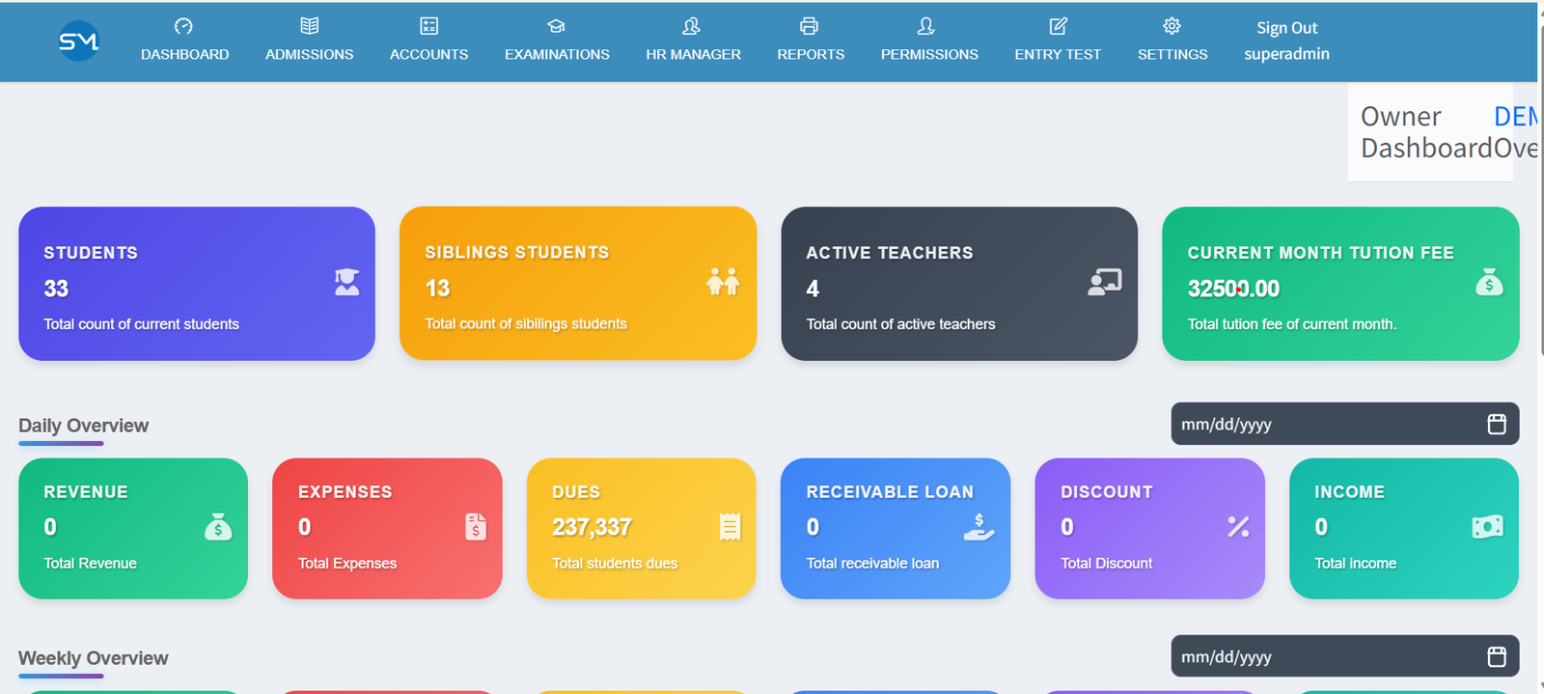Click the Examinations graduation cap icon
Image resolution: width=1544 pixels, height=694 pixels.
[556, 26]
